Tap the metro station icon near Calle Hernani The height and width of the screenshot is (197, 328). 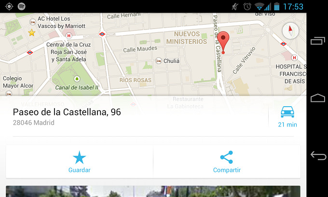[102, 34]
